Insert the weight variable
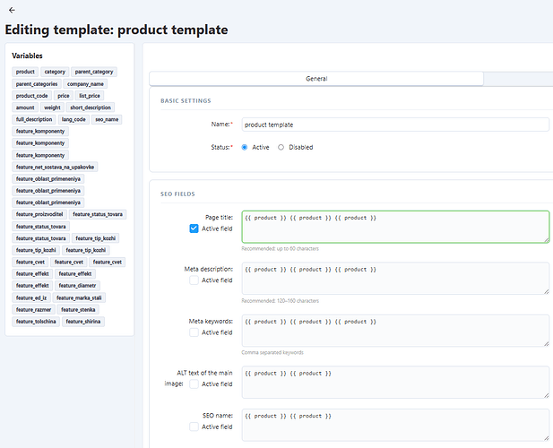 click(x=52, y=108)
